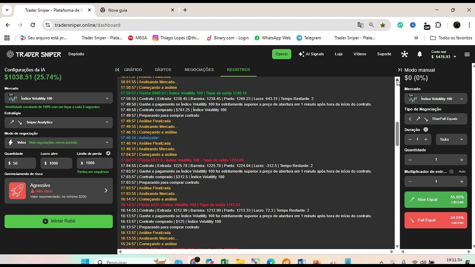Collapse the left panel with arrow beside GRÁFICO
Image resolution: width=475 pixels, height=267 pixels.
pos(117,70)
